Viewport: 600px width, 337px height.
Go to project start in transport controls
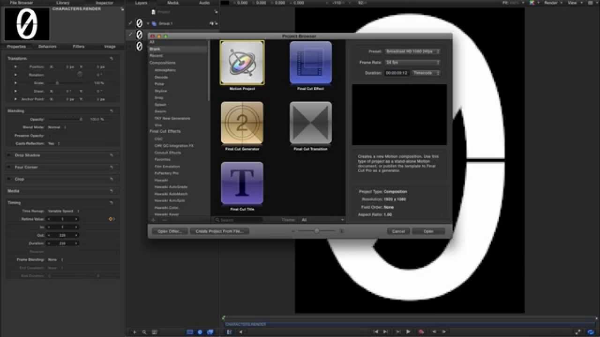coord(375,332)
